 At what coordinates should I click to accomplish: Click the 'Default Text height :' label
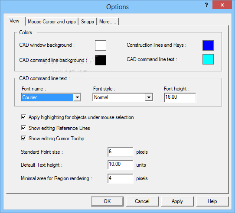[x=42, y=165]
